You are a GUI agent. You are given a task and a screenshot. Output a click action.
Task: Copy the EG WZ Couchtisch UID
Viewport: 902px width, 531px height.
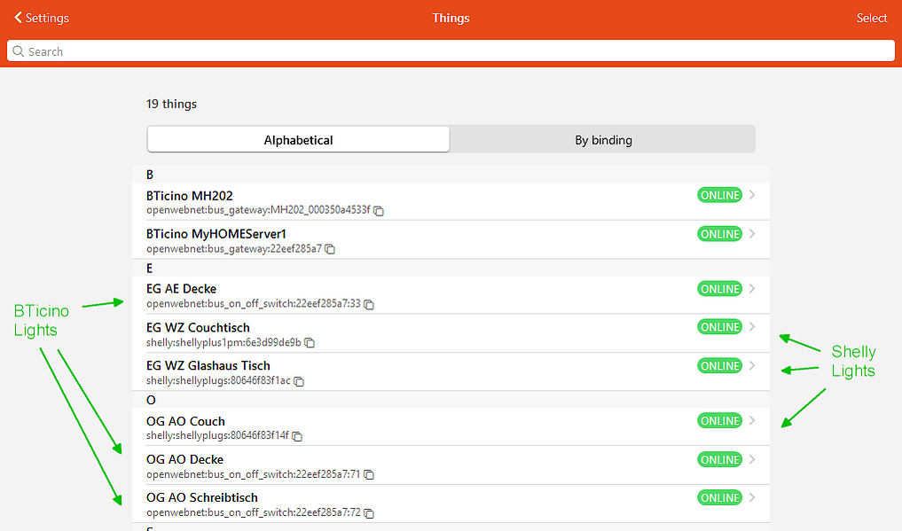(x=310, y=343)
